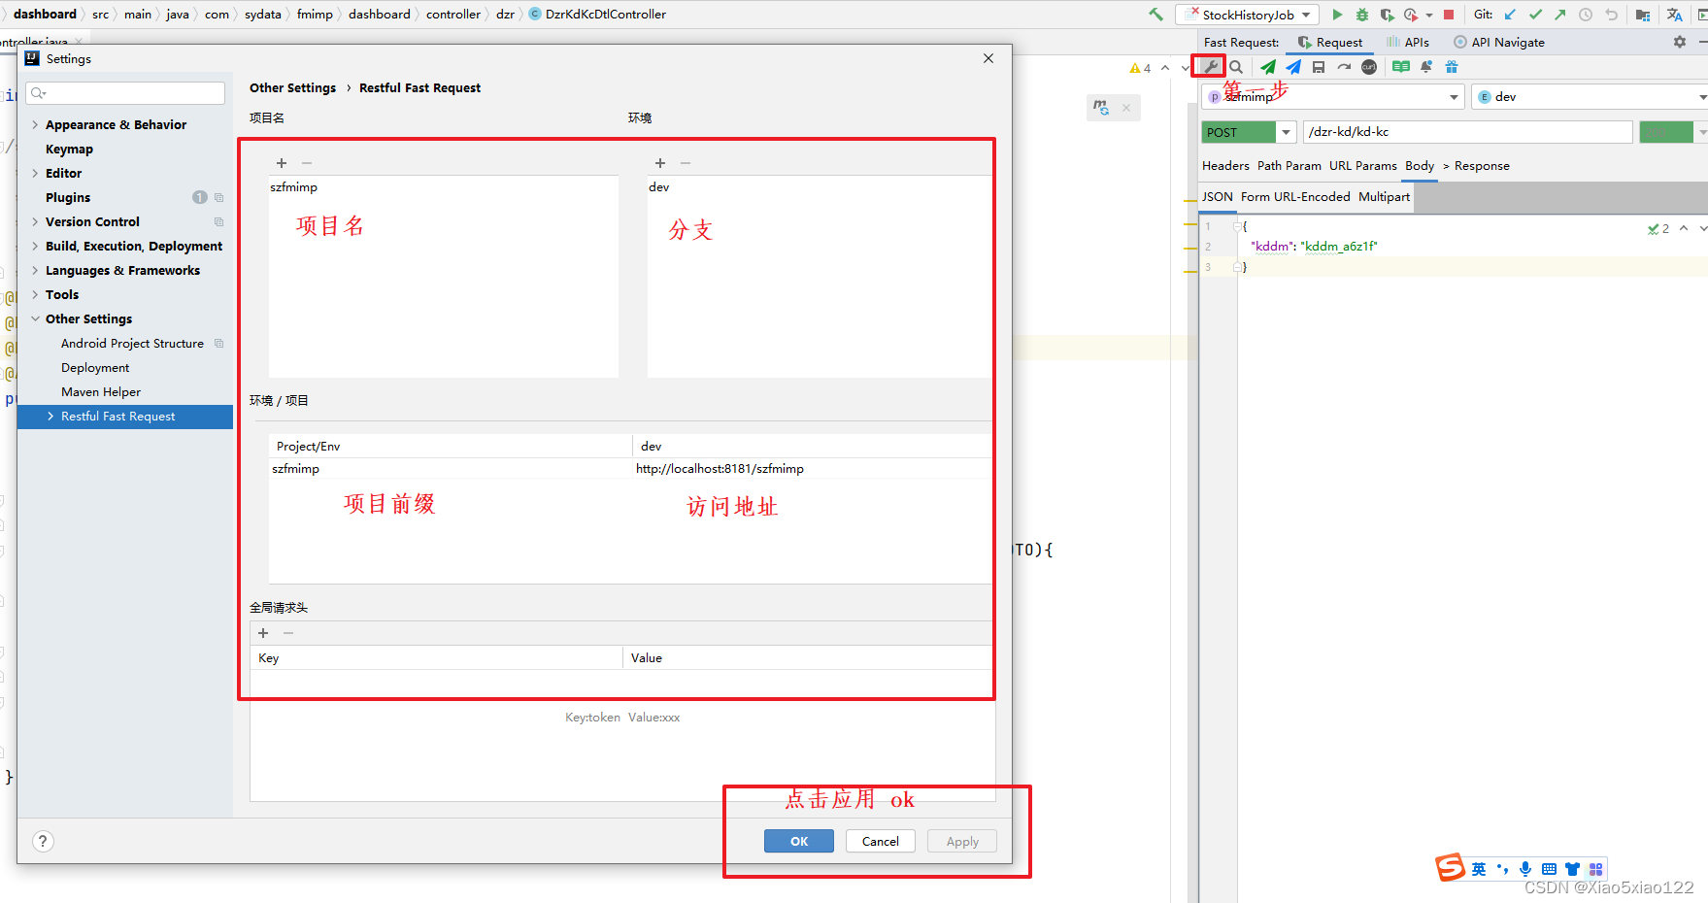
Task: Click the bell notification icon in Fast Request
Action: 1426,67
